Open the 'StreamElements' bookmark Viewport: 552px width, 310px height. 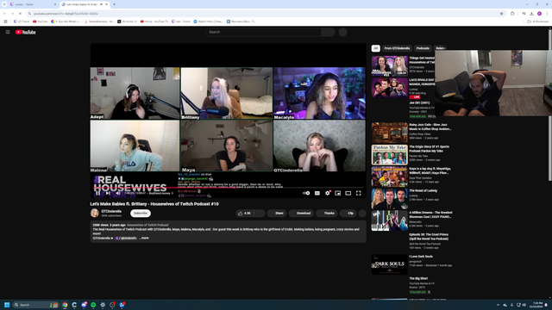pyautogui.click(x=99, y=22)
